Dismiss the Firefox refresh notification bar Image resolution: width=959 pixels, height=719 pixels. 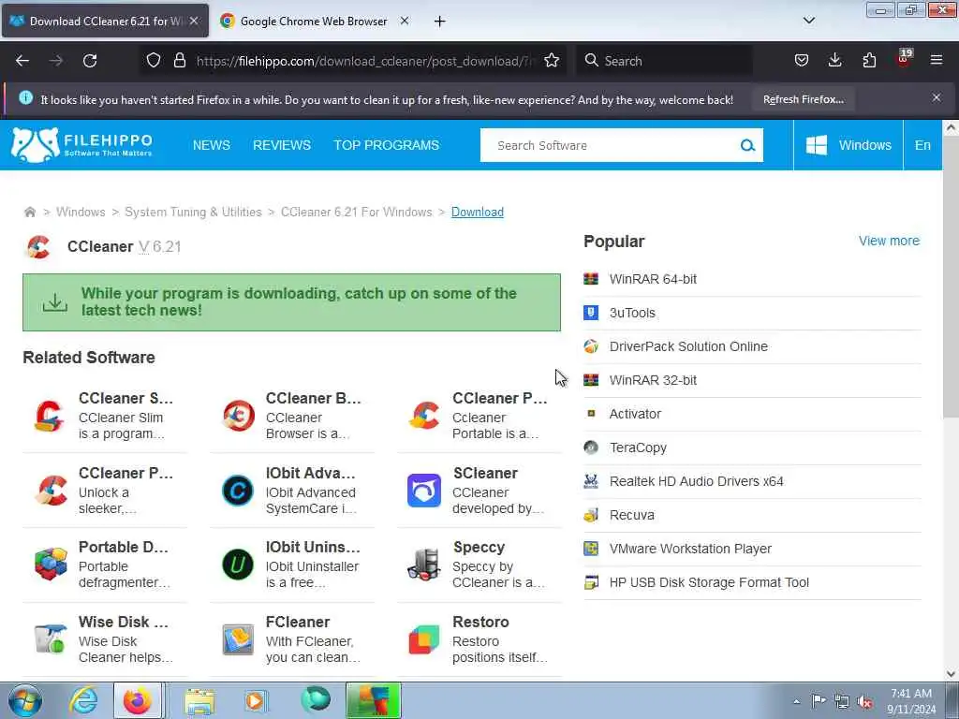pyautogui.click(x=937, y=97)
